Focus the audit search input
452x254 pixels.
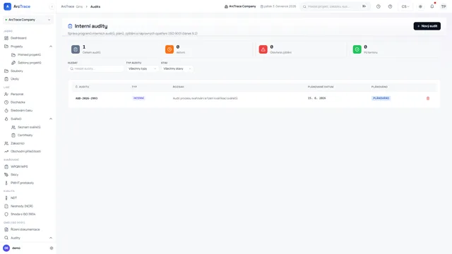96,68
